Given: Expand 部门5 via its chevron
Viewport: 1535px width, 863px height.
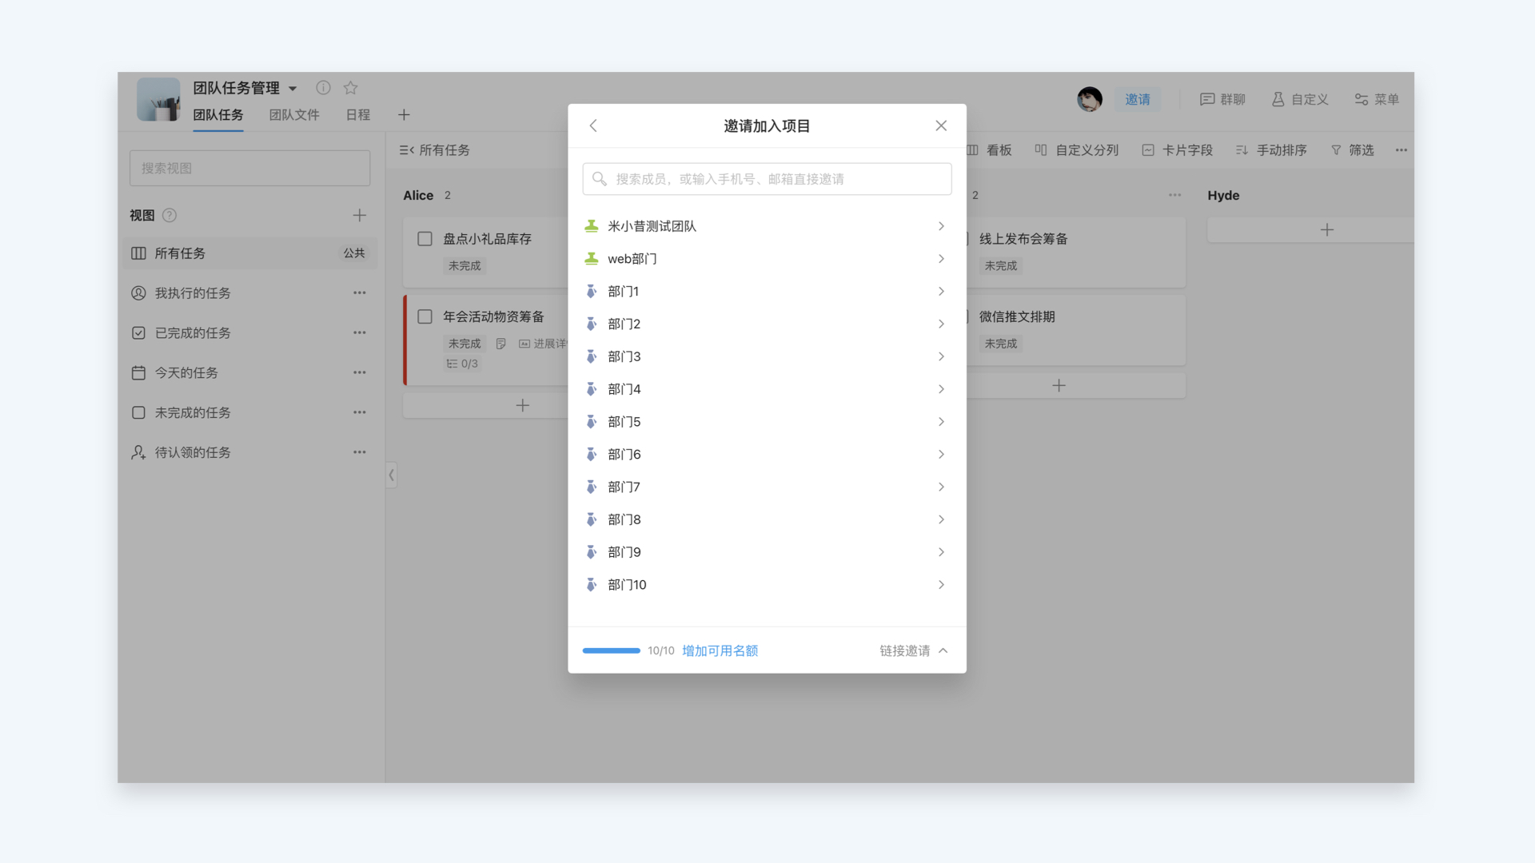Looking at the screenshot, I should [941, 422].
